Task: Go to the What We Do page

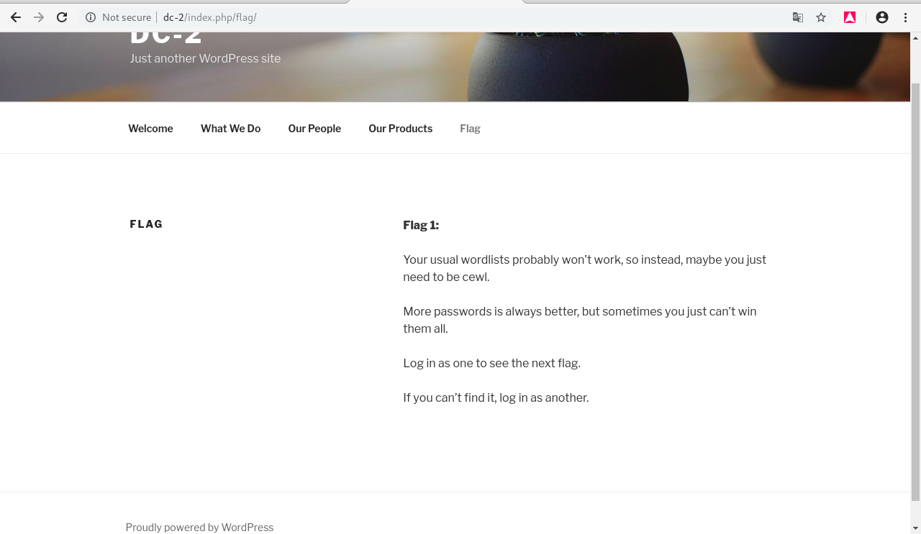Action: tap(231, 129)
